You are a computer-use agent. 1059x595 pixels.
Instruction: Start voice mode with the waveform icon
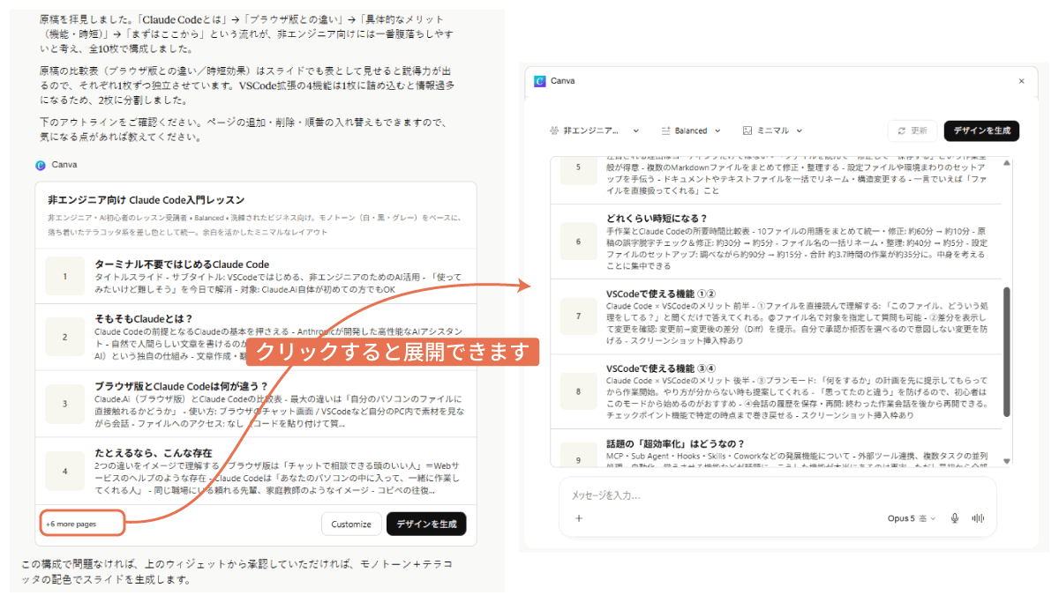[x=978, y=518]
